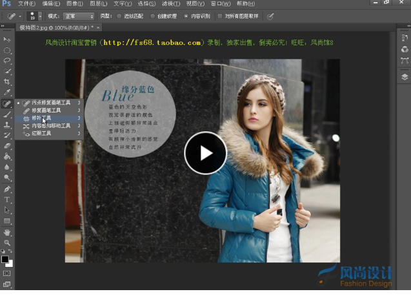The height and width of the screenshot is (305, 411).
Task: Open the 视图(V) menu
Action: pos(195,4)
